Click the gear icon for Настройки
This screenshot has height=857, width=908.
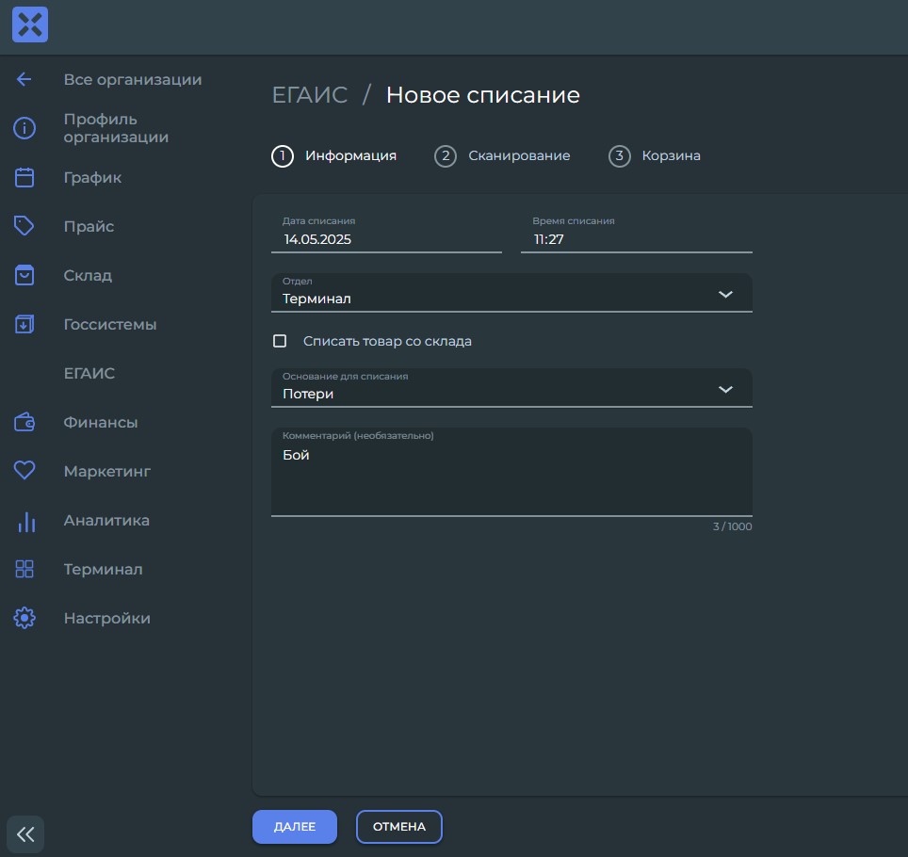click(x=24, y=618)
